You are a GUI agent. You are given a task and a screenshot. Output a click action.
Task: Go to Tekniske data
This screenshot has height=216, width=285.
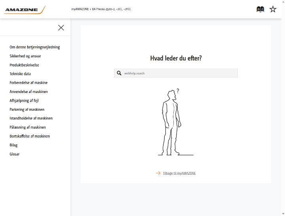click(x=20, y=74)
